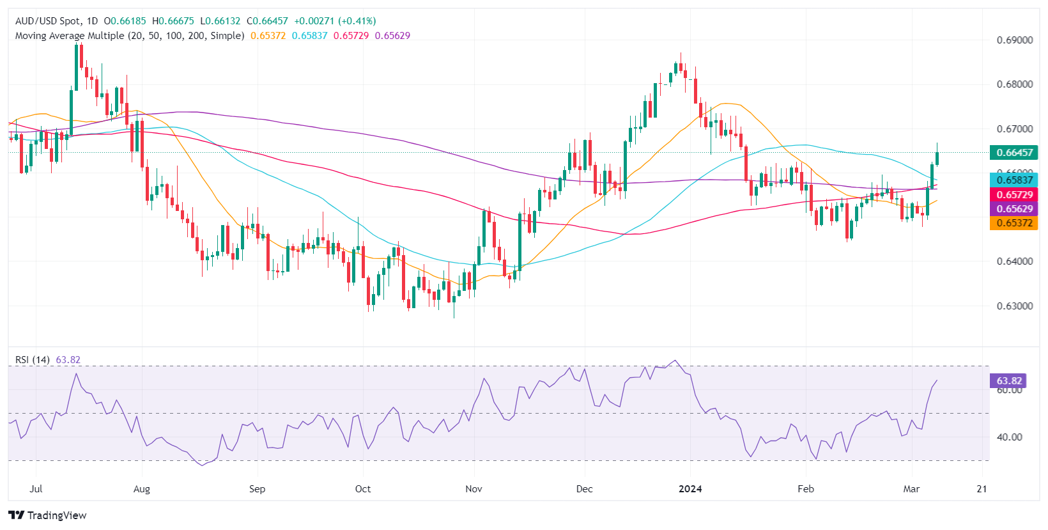
Task: Click the Mar label on time axis
Action: (911, 489)
